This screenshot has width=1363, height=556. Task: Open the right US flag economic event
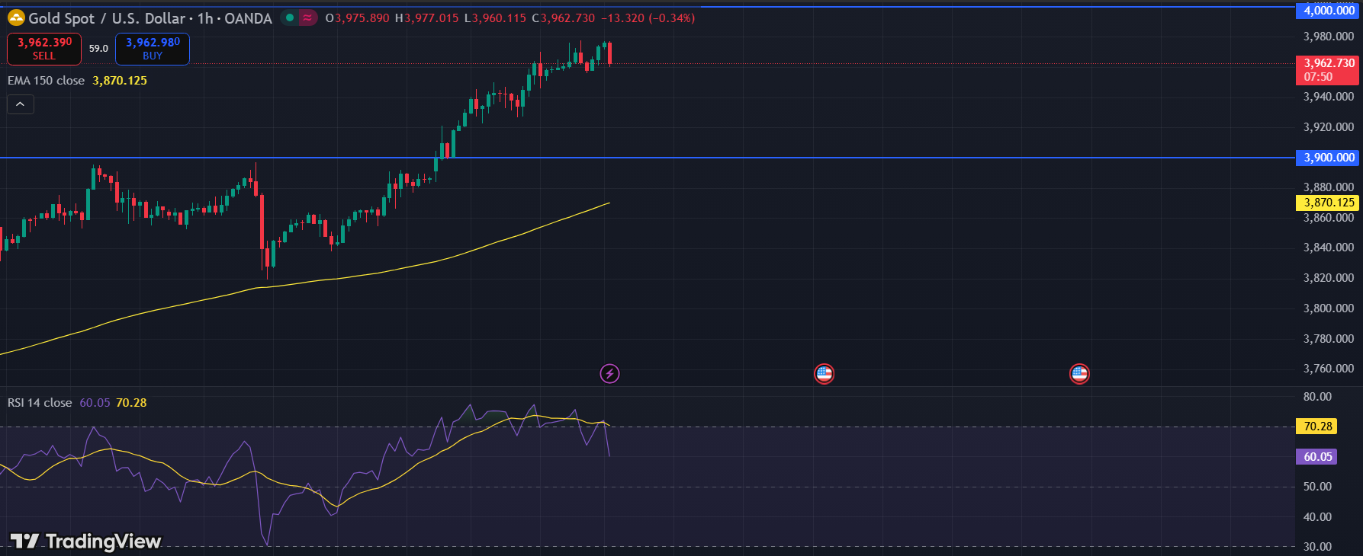[x=1079, y=374]
